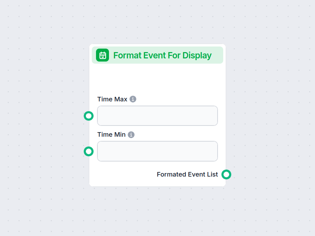
Task: Select the upper left green connection circle
Action: point(89,116)
